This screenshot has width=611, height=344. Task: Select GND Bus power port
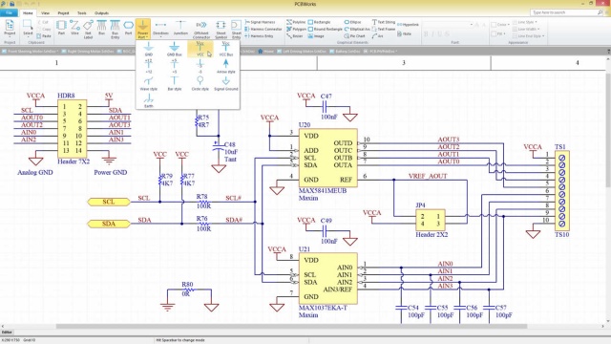(x=174, y=49)
